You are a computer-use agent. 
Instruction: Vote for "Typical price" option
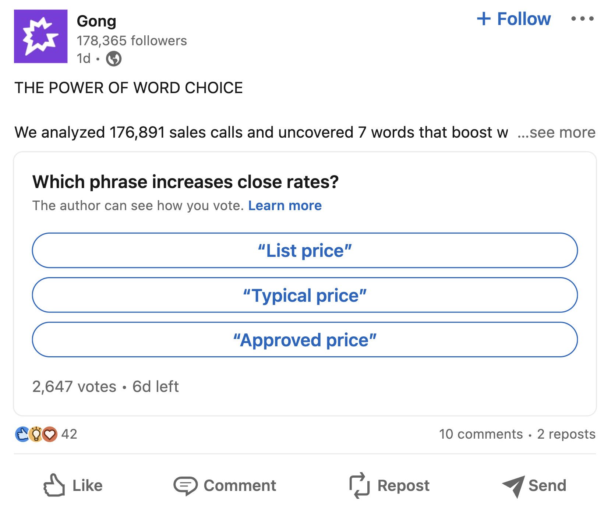coord(305,295)
